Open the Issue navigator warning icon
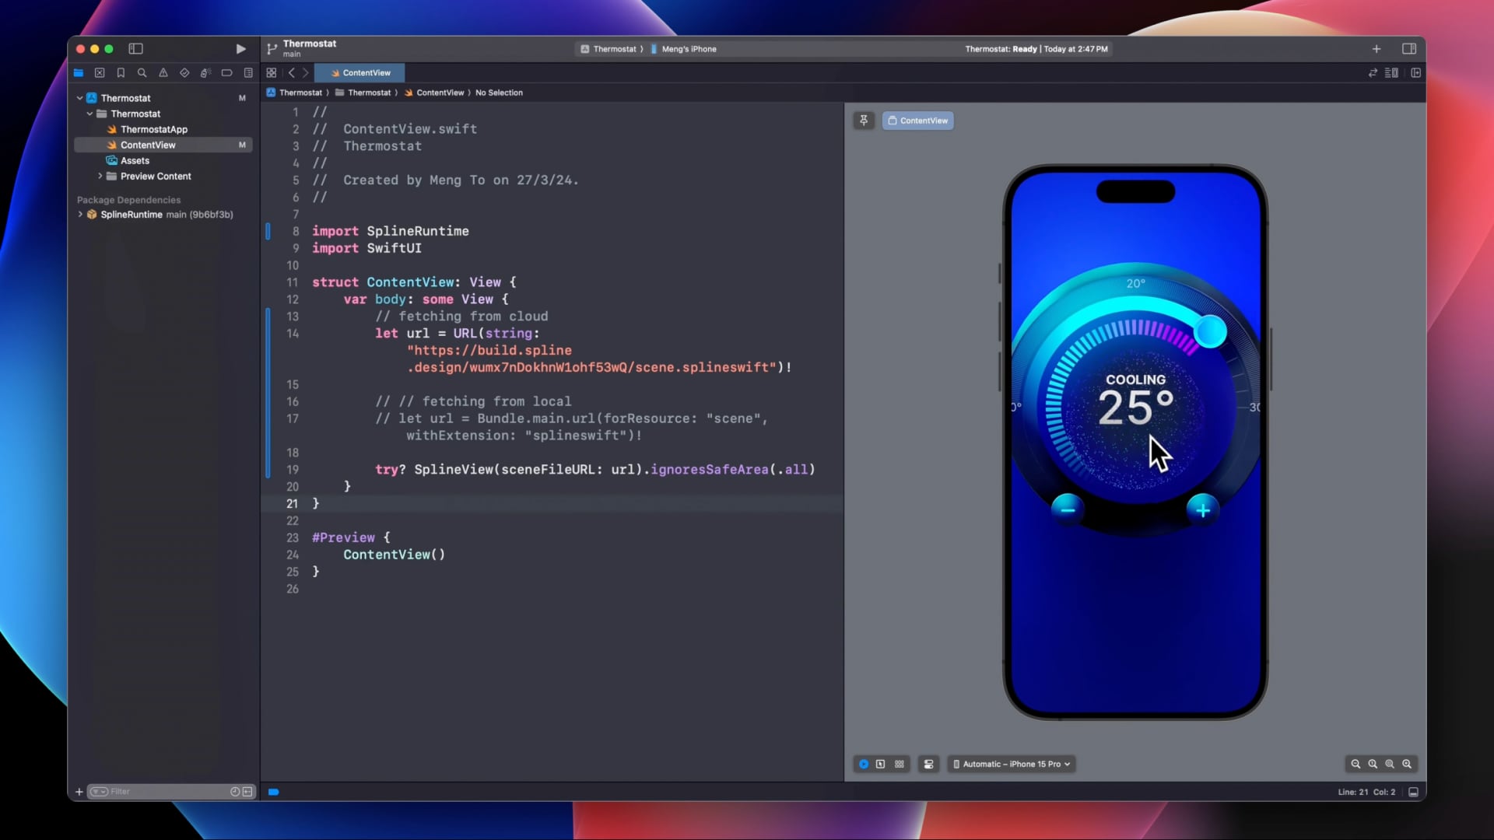The image size is (1494, 840). (163, 72)
